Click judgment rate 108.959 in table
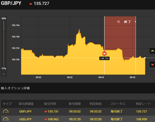This screenshot has width=155, height=122. point(141,119)
